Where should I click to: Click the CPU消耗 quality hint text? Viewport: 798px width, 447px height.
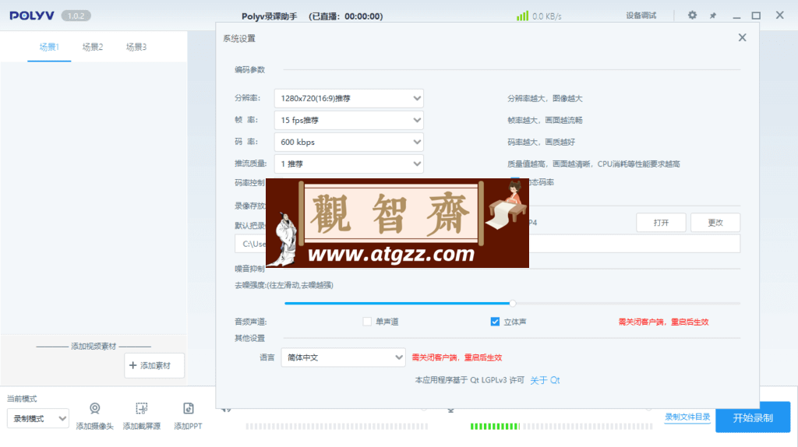593,164
